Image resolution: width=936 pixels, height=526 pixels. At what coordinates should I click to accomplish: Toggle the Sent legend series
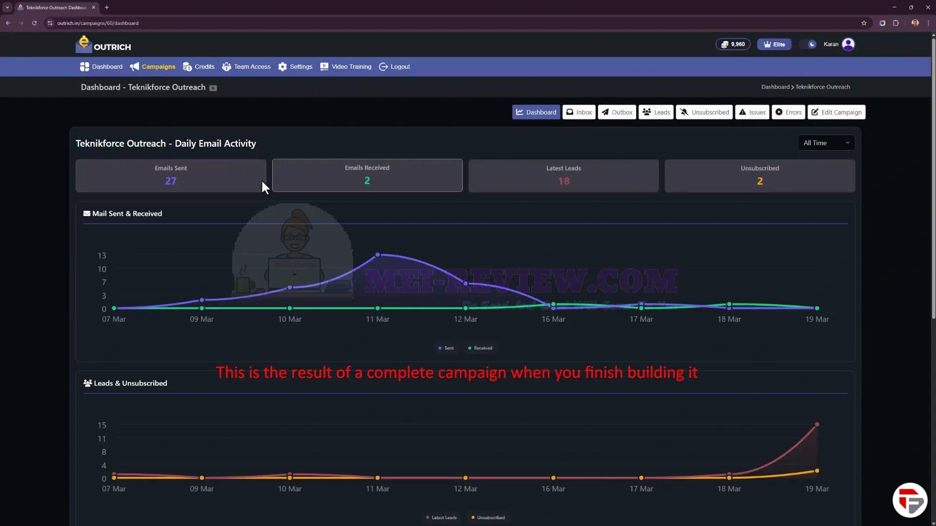[446, 348]
